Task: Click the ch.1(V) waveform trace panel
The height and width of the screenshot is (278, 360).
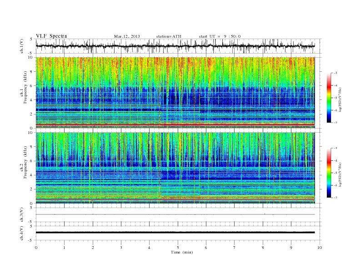Action: click(179, 46)
